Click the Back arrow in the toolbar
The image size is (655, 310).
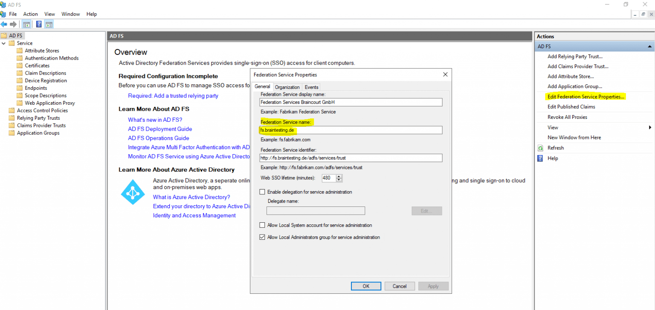pyautogui.click(x=4, y=24)
